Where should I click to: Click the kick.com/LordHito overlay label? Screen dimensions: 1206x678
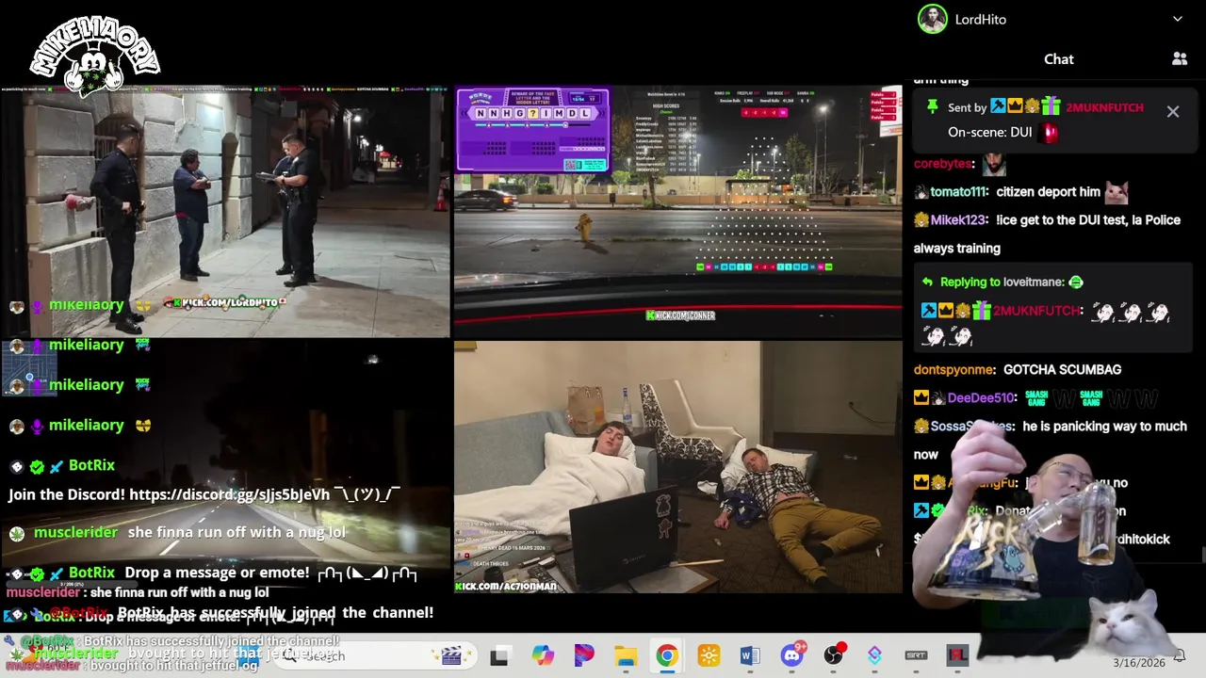[x=226, y=303]
